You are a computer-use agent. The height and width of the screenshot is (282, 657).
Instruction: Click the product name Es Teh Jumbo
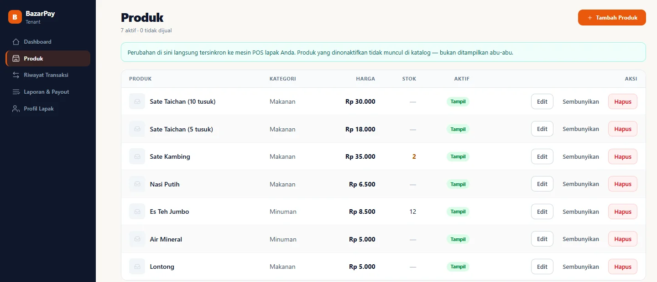pyautogui.click(x=169, y=211)
